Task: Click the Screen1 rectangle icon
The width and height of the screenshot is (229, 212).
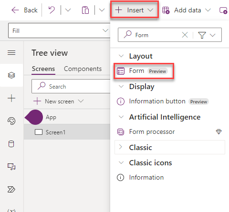Action: 39,132
